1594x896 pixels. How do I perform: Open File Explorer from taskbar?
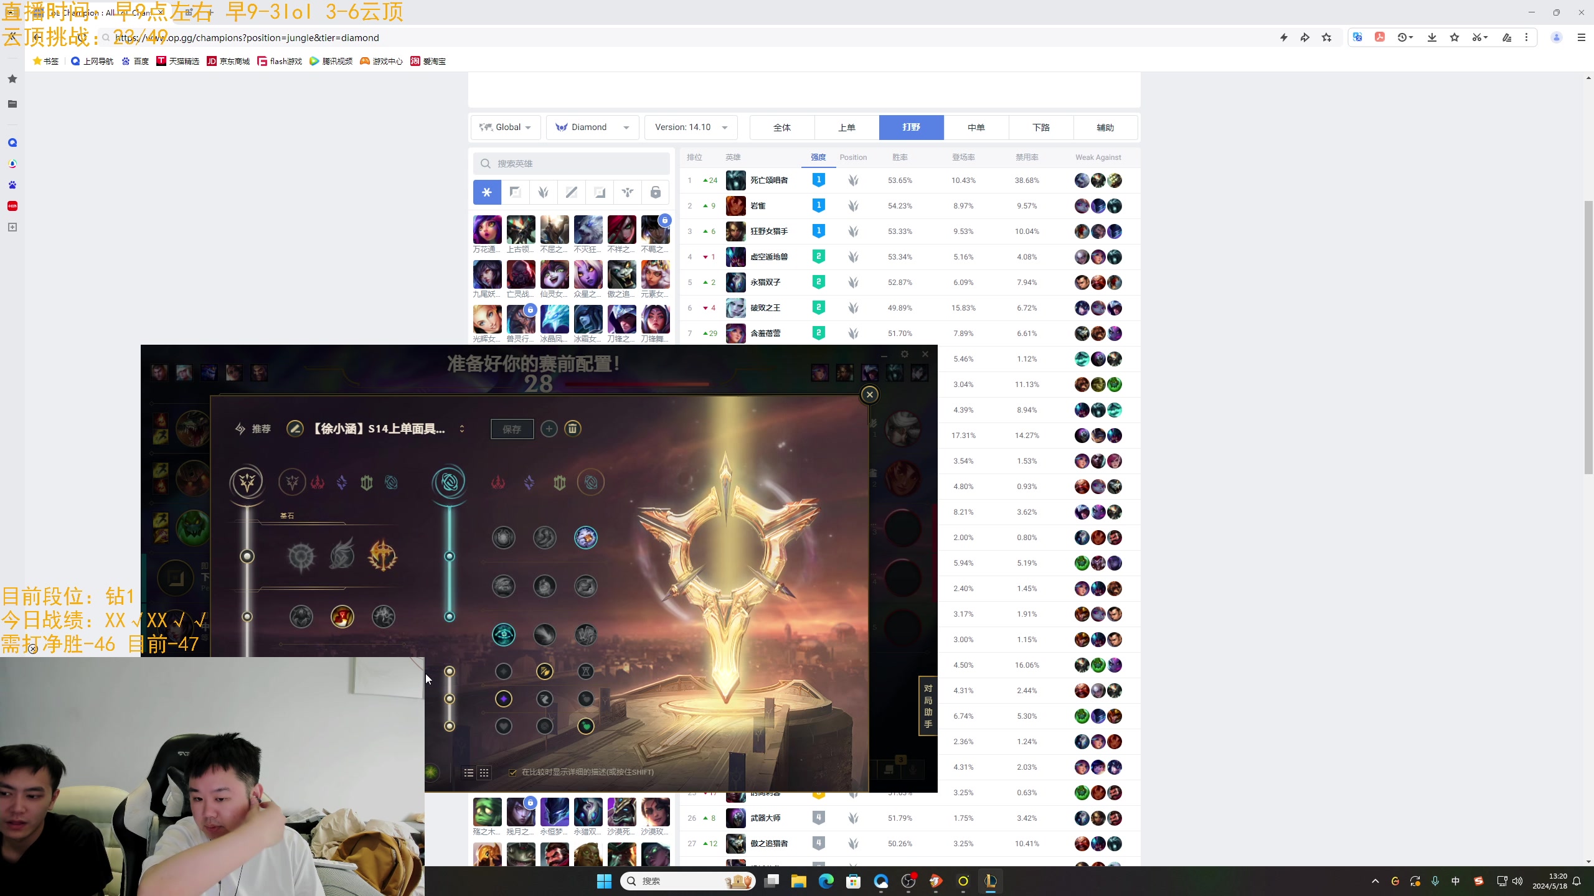point(798,881)
